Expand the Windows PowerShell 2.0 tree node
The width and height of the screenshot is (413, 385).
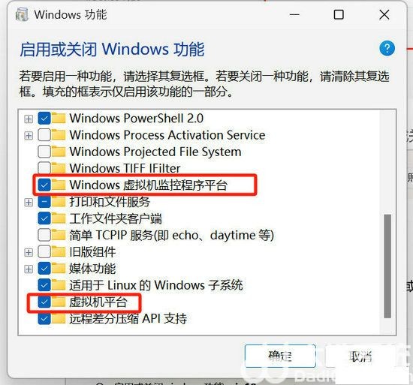click(x=29, y=119)
